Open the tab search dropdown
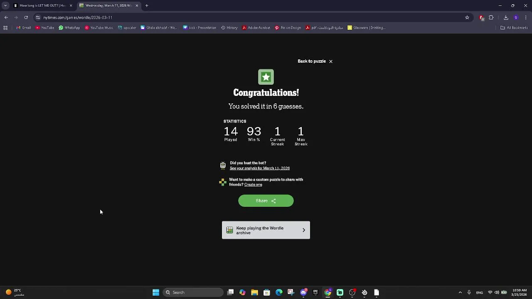The width and height of the screenshot is (532, 299). click(x=5, y=5)
